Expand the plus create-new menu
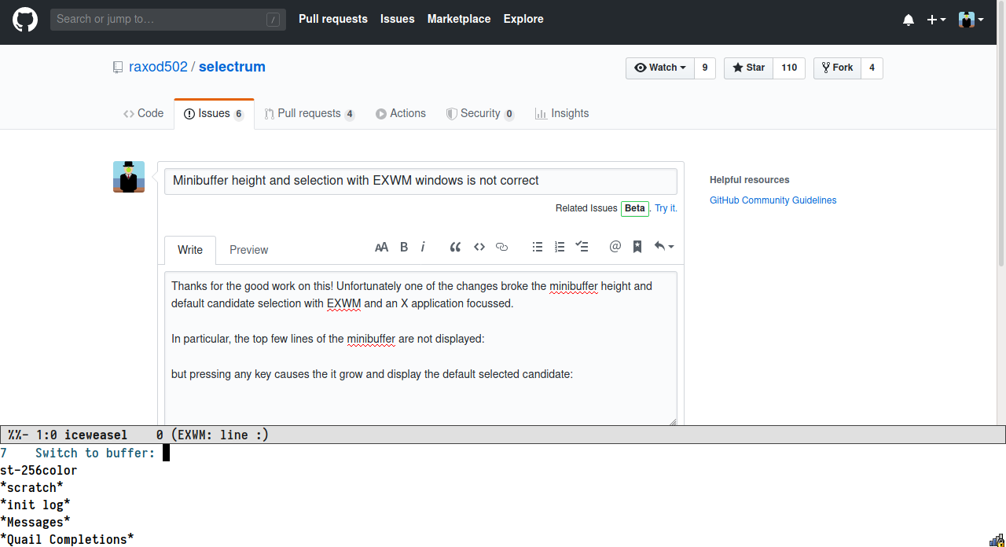1006x547 pixels. point(936,20)
